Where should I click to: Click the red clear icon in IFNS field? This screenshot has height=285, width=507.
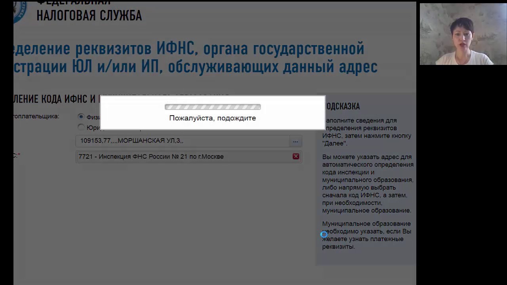pos(296,156)
